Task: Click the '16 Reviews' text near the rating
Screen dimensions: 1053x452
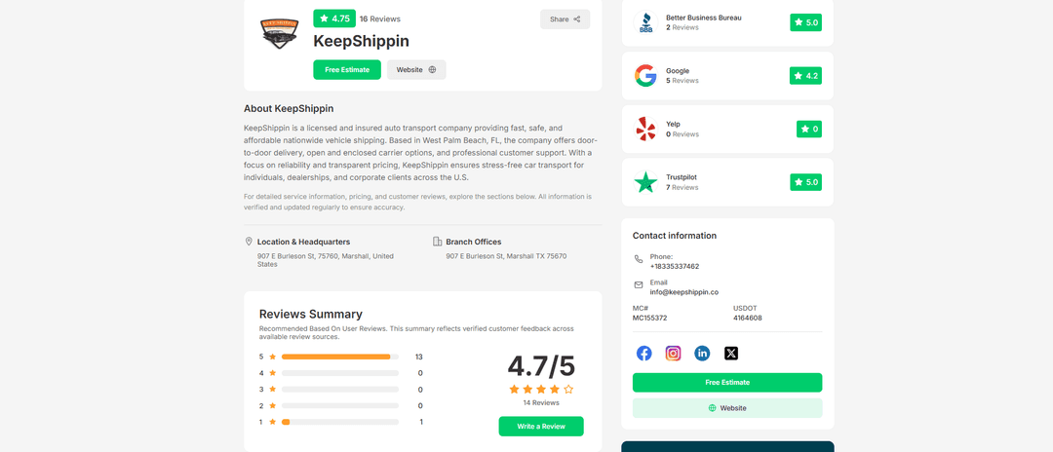Action: (x=380, y=19)
